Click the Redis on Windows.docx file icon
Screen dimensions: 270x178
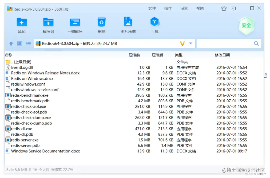[7, 78]
